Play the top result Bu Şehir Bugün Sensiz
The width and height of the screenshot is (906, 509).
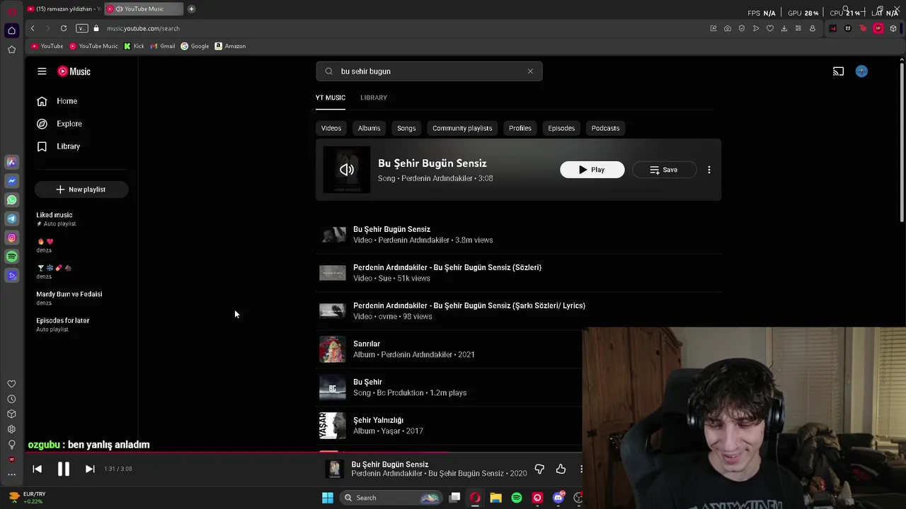[x=592, y=170]
